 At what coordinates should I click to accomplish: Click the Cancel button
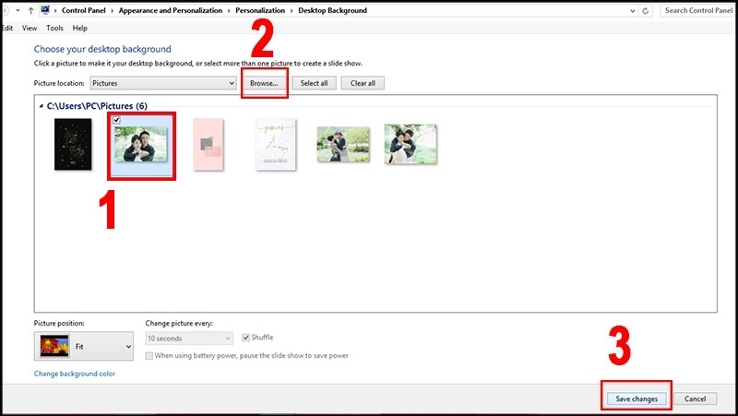coord(696,398)
